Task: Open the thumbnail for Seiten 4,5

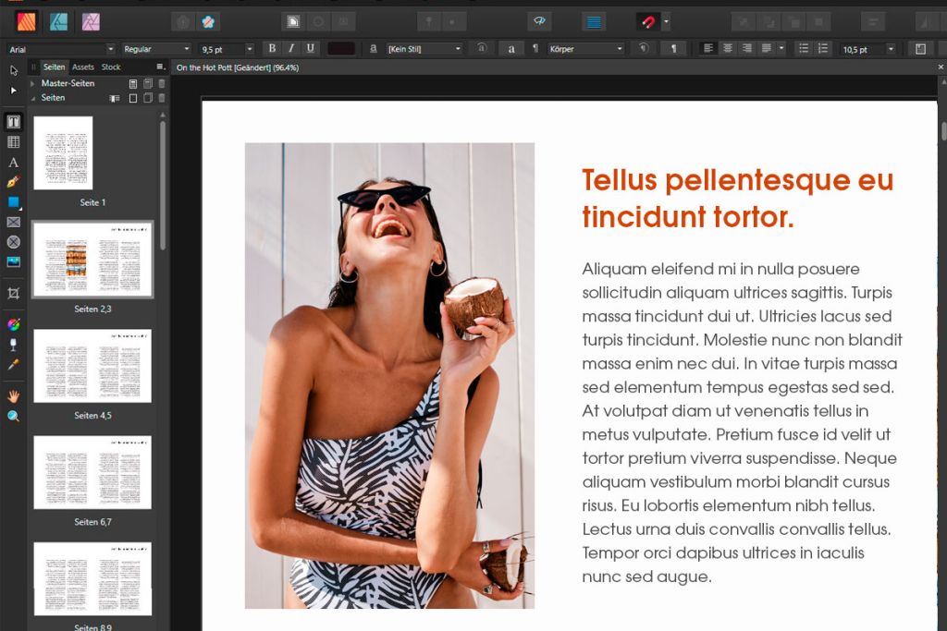Action: pyautogui.click(x=92, y=365)
